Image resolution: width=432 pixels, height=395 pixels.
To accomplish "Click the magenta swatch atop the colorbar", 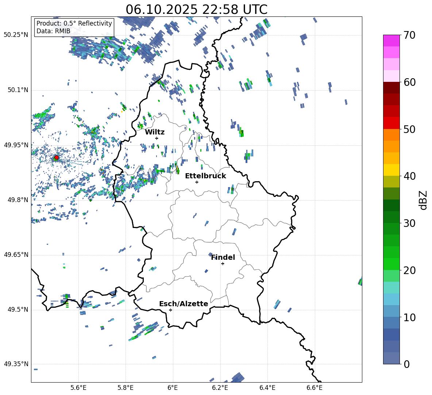I will coord(391,41).
